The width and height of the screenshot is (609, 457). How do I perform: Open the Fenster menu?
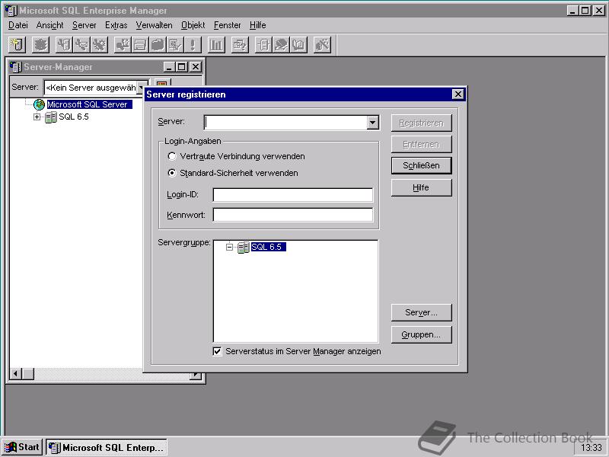click(227, 25)
